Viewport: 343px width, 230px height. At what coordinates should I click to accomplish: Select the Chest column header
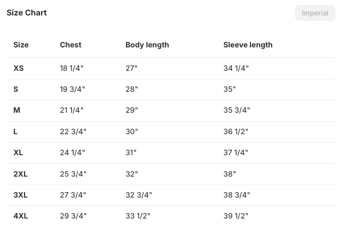(70, 45)
